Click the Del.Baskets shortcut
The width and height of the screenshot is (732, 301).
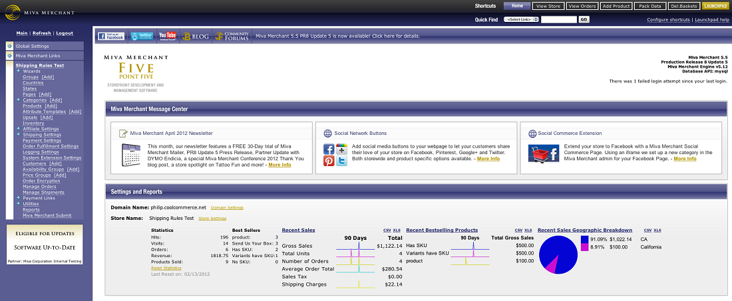[684, 6]
